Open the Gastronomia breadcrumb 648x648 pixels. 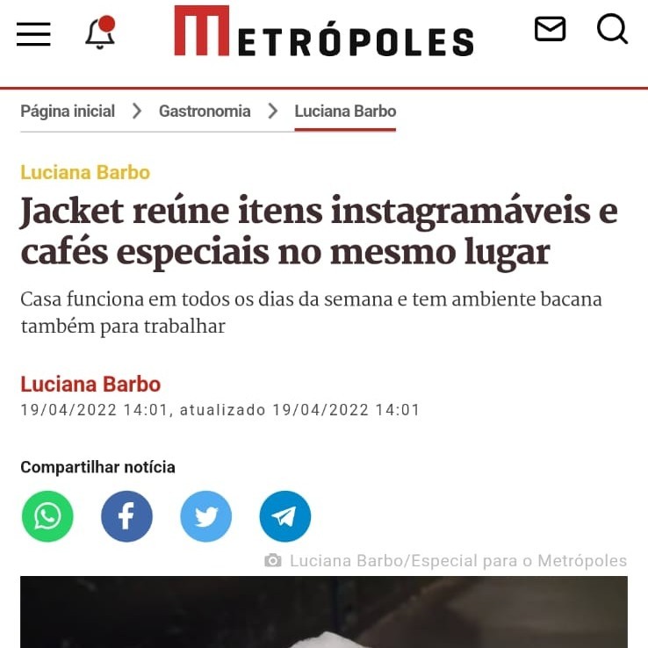tap(205, 112)
